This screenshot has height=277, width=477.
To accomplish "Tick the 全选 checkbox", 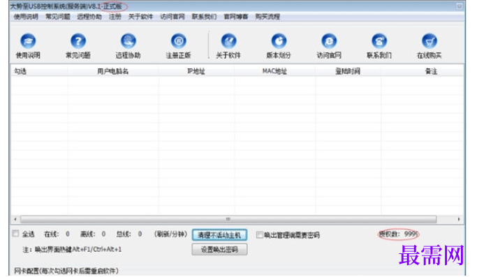I will [x=15, y=234].
